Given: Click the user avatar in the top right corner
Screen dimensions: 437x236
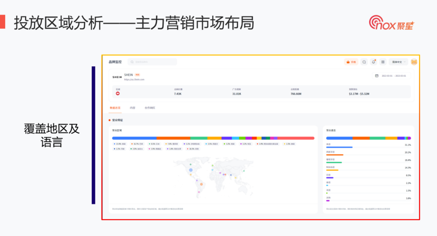Looking at the screenshot, I should 414,62.
